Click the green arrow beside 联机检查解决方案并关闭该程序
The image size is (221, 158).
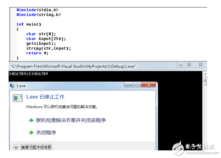click(31, 121)
